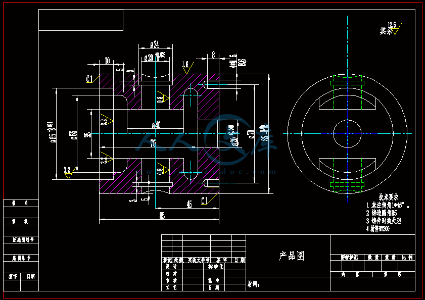This screenshot has width=425, height=300.
Task: Click the '重量' header cell
Action: click(390, 258)
